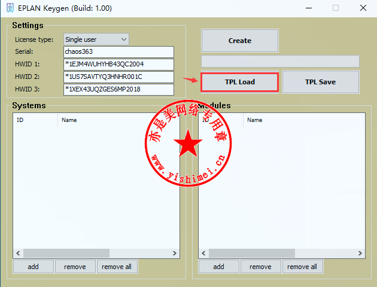Click the TPL Load button
The height and width of the screenshot is (287, 377).
tap(240, 82)
